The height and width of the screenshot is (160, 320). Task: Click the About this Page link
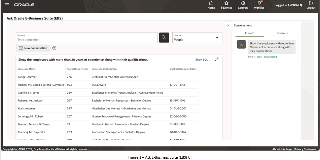click(282, 149)
